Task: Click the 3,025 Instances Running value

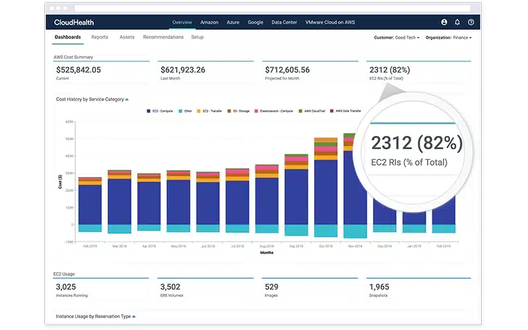Action: click(x=66, y=287)
